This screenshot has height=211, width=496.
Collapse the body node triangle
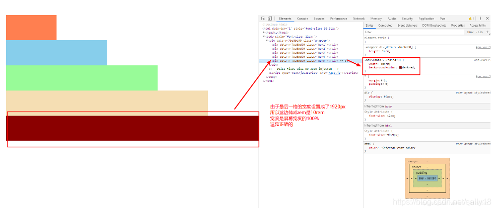pos(264,36)
